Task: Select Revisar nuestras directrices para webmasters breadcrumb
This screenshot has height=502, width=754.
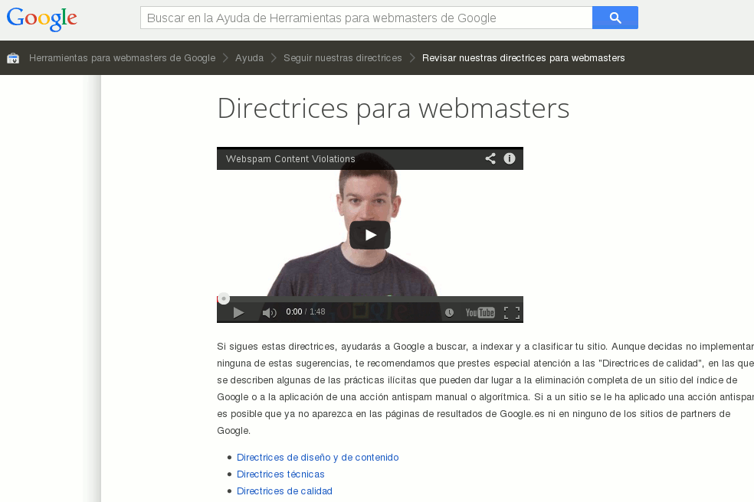Action: (x=523, y=58)
